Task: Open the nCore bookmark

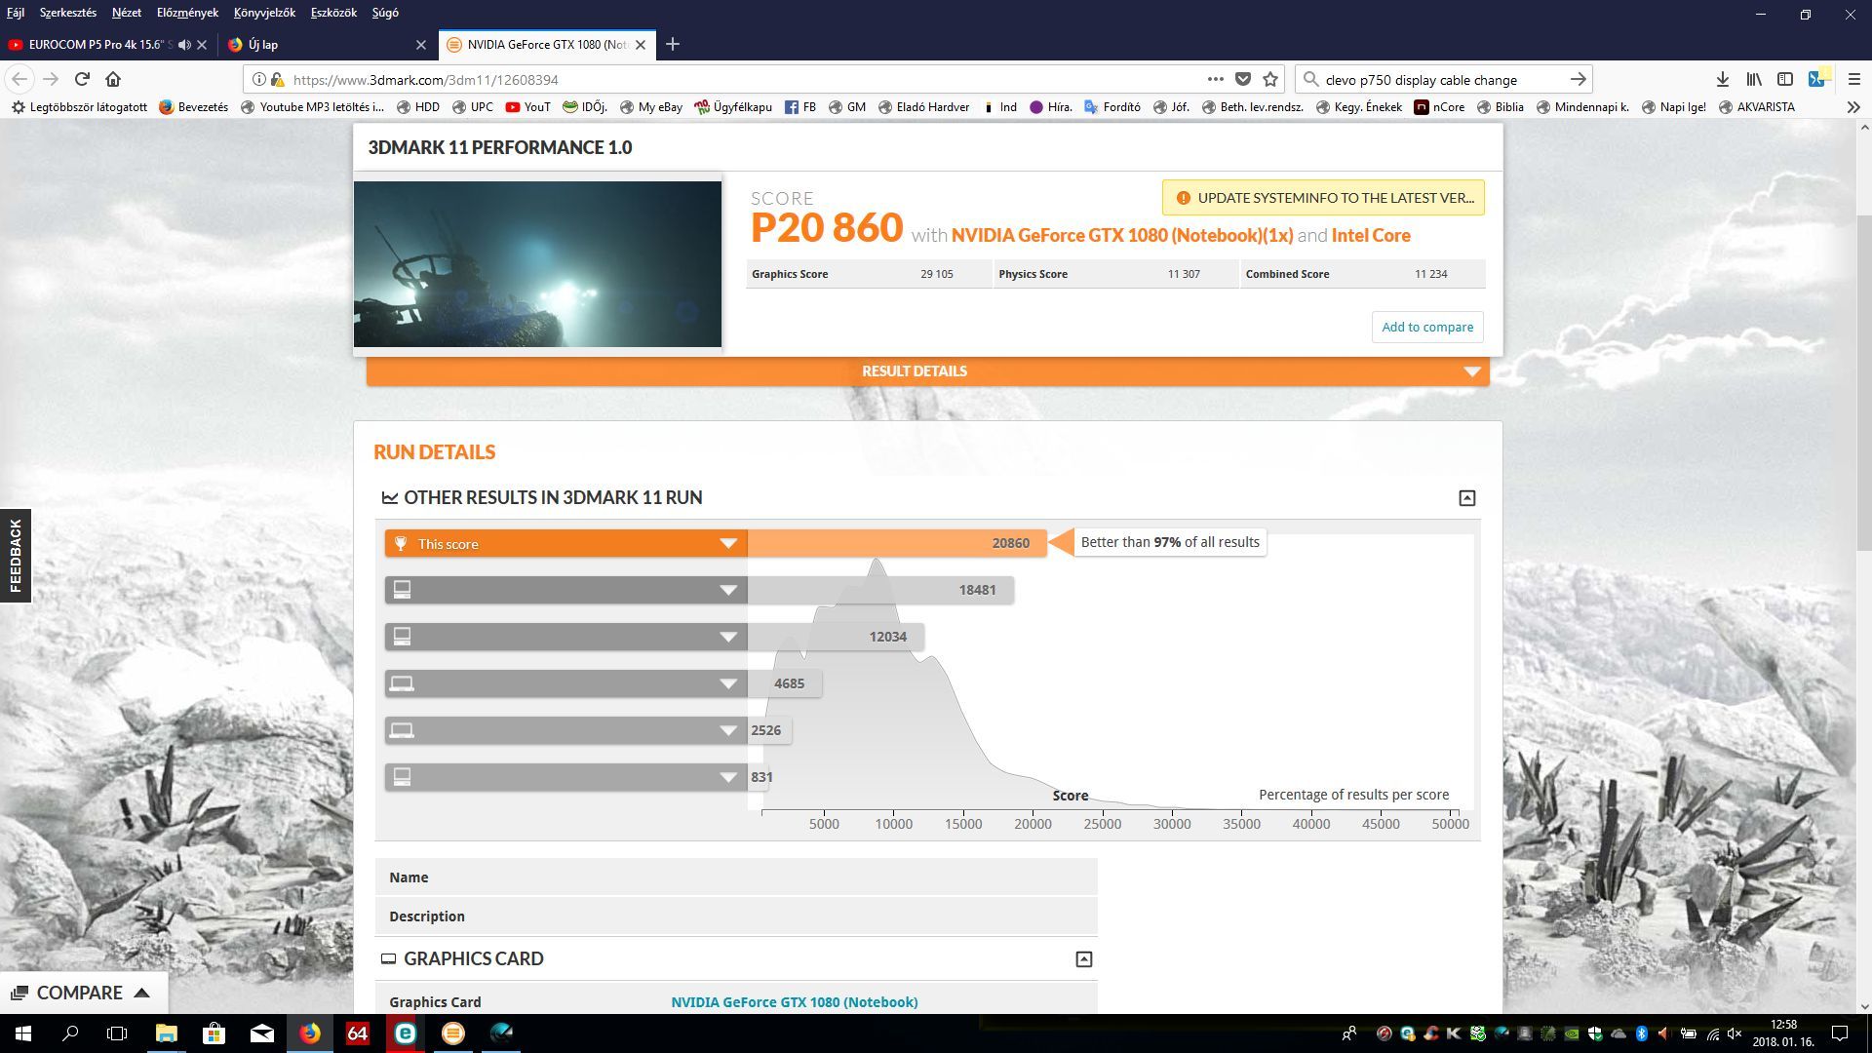Action: point(1439,107)
